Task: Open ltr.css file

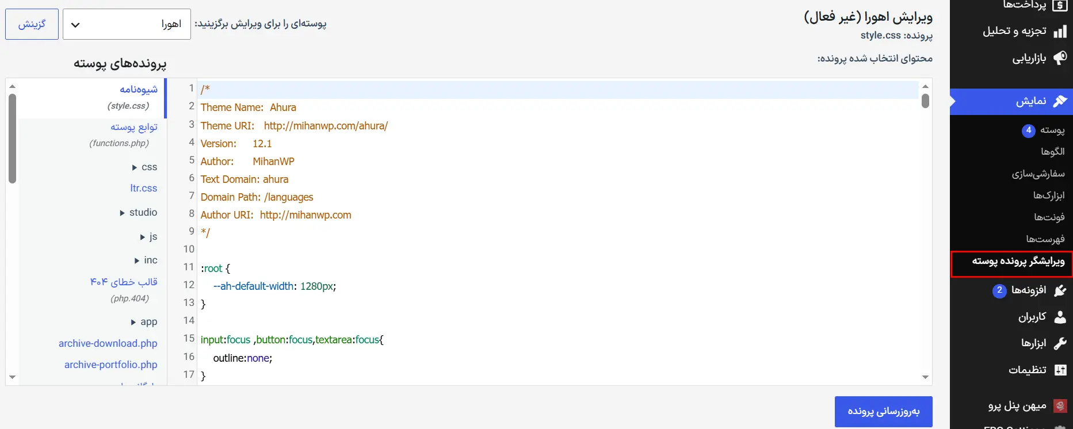Action: point(143,189)
